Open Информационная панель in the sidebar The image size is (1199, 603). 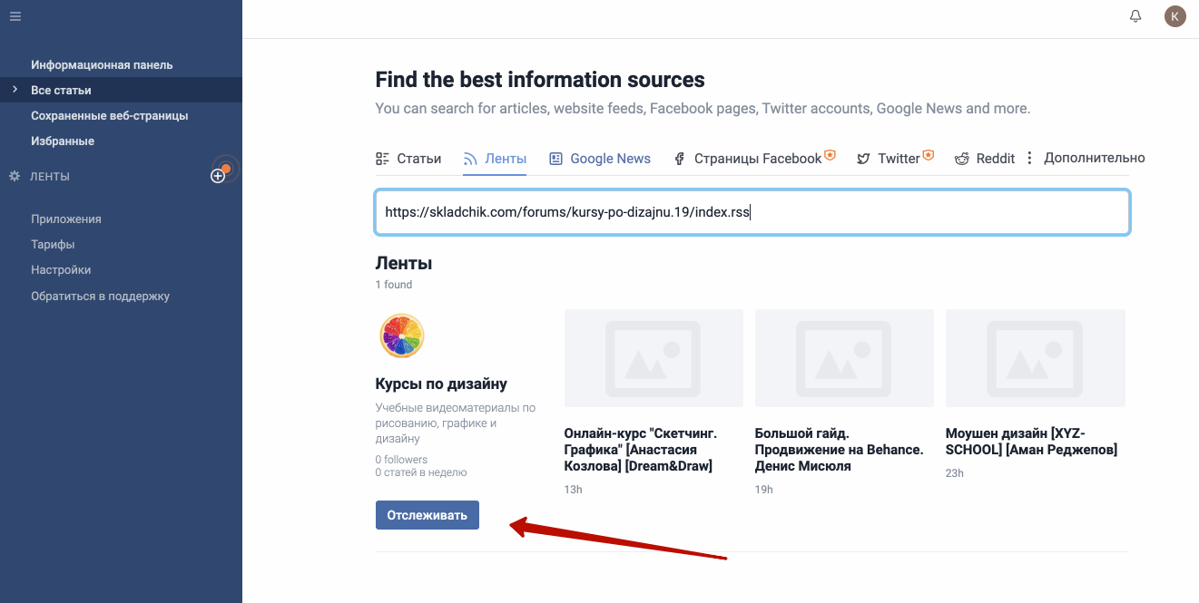(102, 65)
